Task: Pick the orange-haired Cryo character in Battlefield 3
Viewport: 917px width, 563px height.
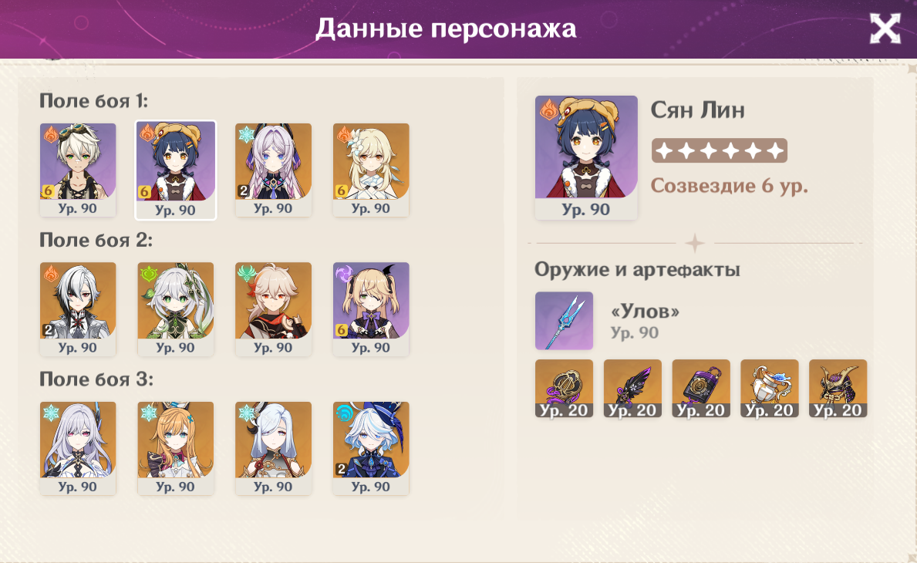Action: pos(175,448)
